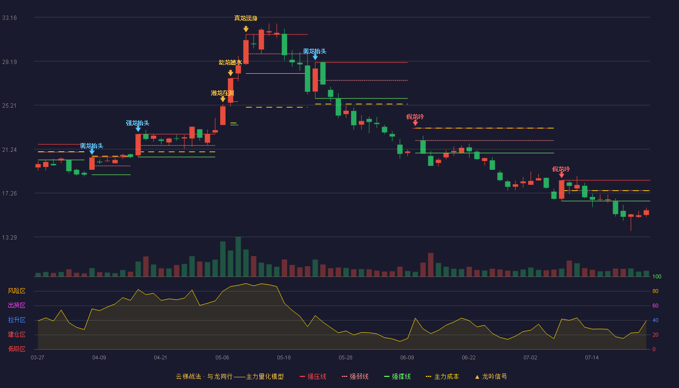
Task: Toggle the 强弱线 legend series
Action: (x=355, y=376)
